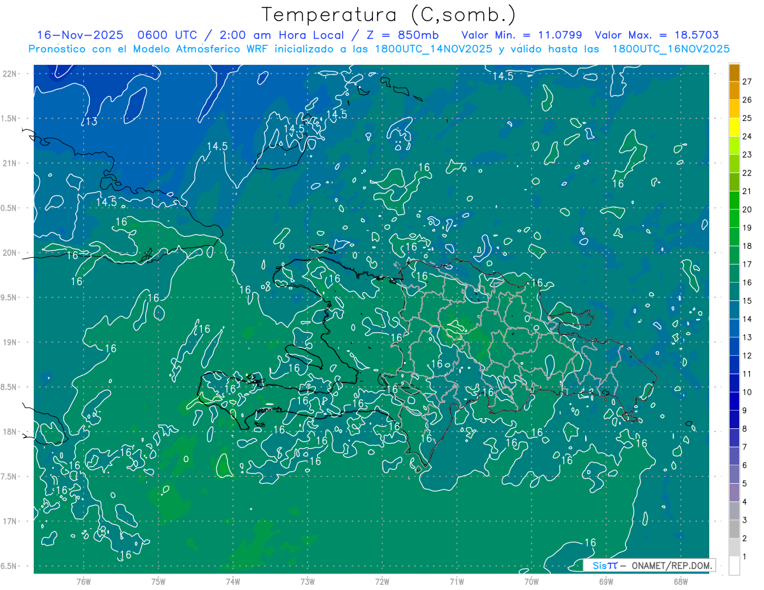764x590 pixels.
Task: Click the '75W' longitude axis label
Action: pyautogui.click(x=158, y=582)
